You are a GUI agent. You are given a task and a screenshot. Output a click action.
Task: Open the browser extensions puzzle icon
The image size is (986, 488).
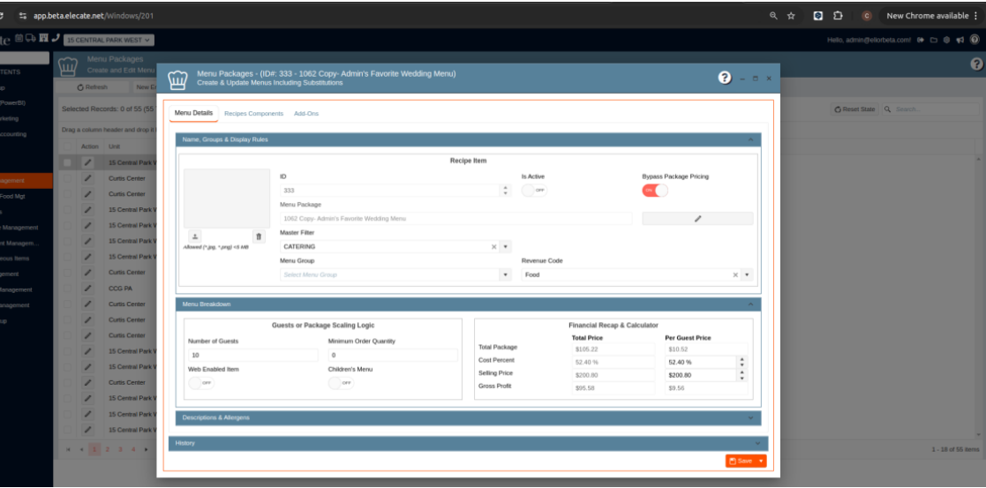point(838,16)
